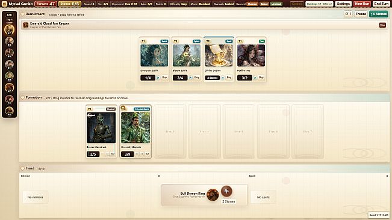The image size is (392, 220).
Task: Select the top opponent avatar in sidebar
Action: 9,29
